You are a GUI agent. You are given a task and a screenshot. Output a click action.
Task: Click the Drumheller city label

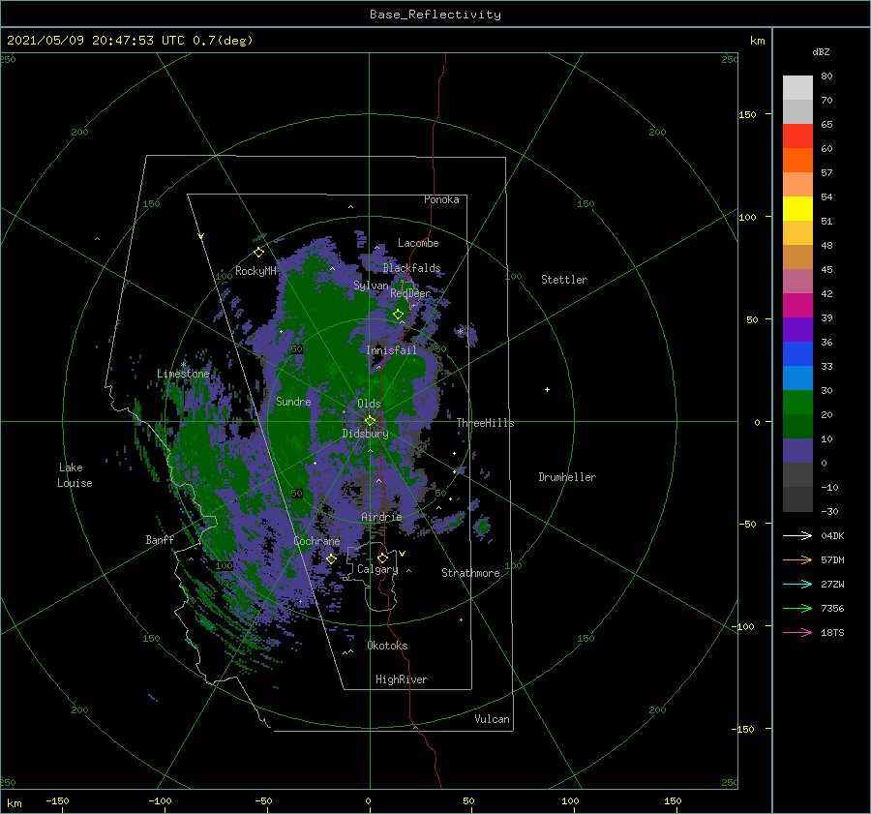[x=567, y=477]
